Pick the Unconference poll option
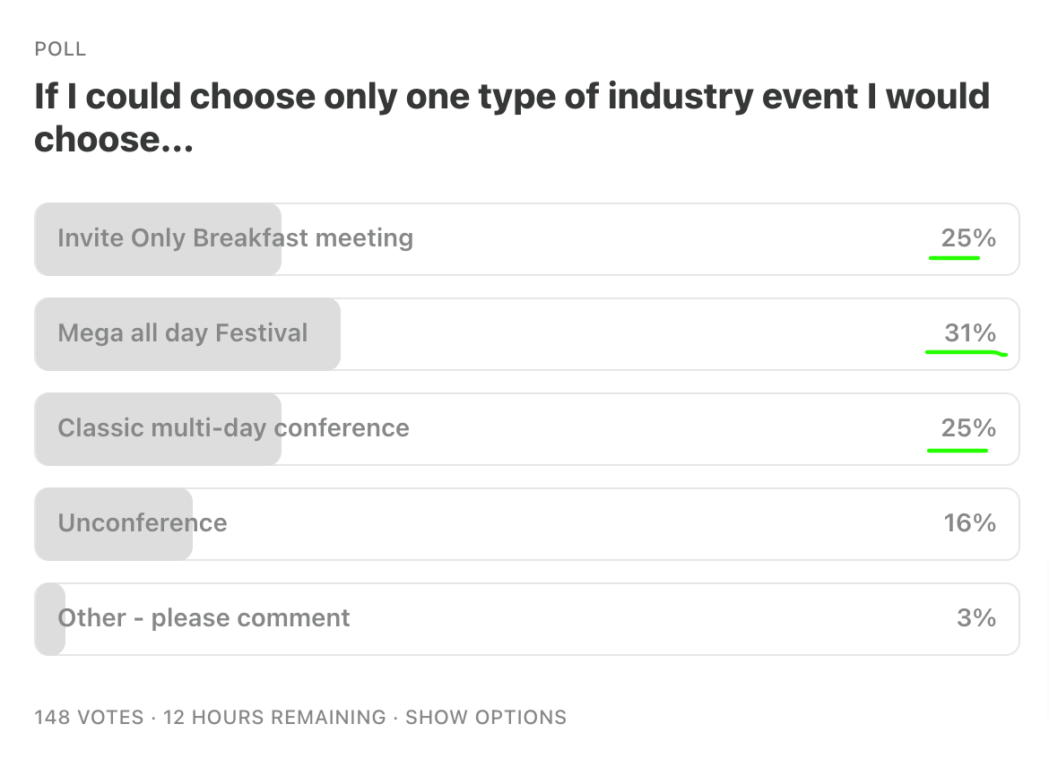 526,523
